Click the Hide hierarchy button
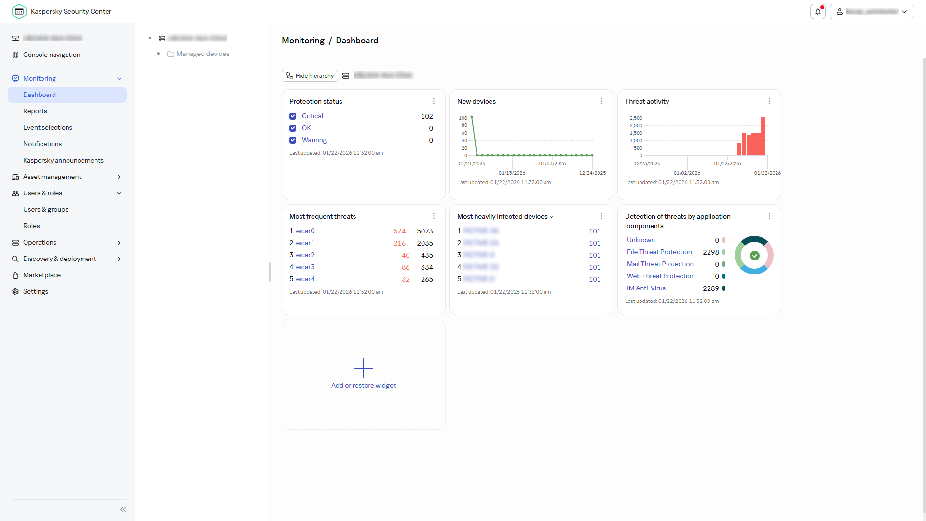This screenshot has height=521, width=926. click(309, 76)
